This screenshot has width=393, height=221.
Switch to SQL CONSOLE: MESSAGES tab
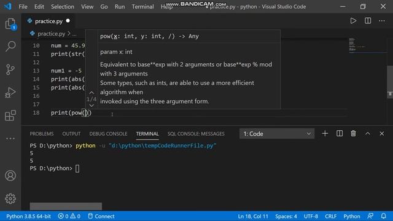196,134
